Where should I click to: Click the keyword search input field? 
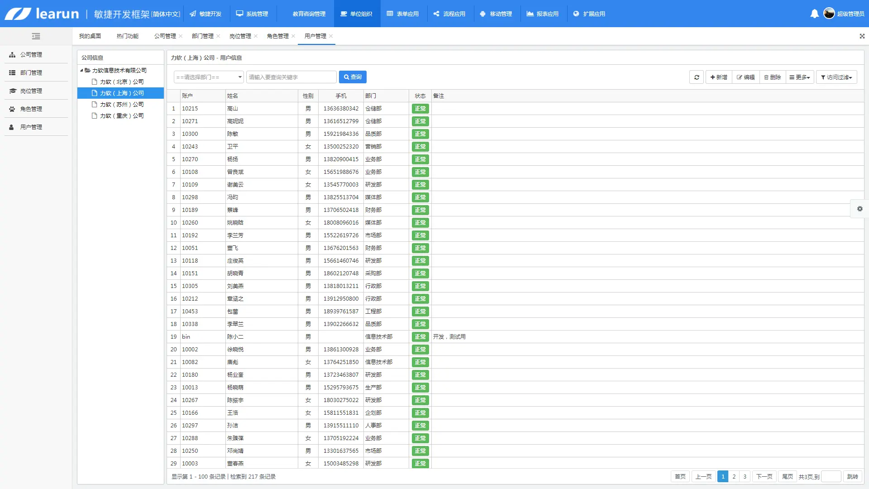291,77
